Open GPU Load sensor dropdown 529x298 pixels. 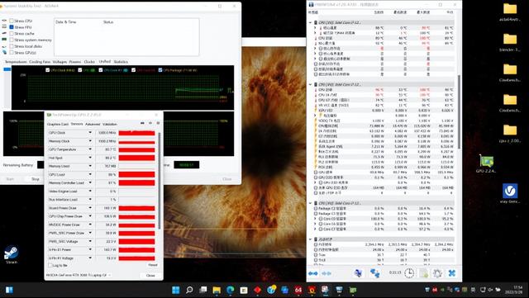[x=90, y=174]
